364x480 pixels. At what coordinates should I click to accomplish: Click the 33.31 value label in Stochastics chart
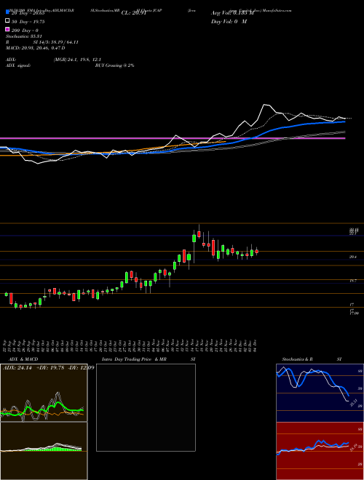point(353,402)
